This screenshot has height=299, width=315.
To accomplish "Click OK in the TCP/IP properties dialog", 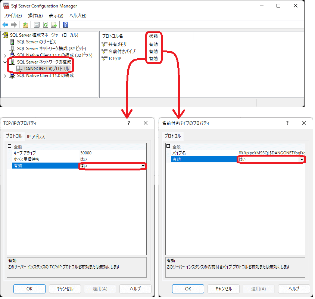I will tap(29, 289).
